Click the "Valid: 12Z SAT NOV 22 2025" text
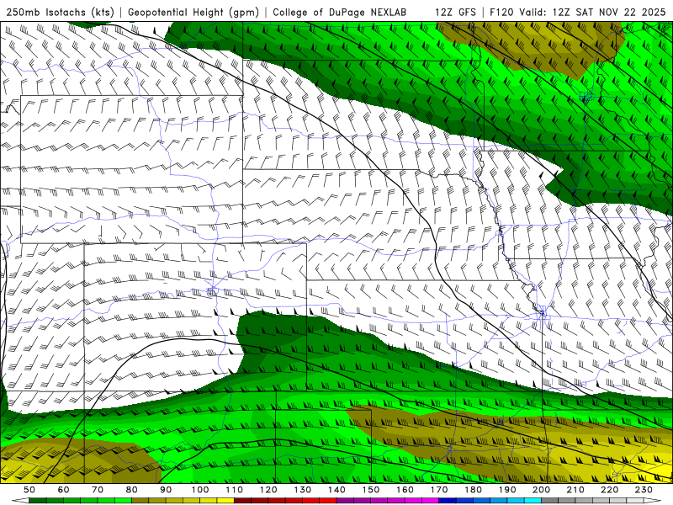 592,13
